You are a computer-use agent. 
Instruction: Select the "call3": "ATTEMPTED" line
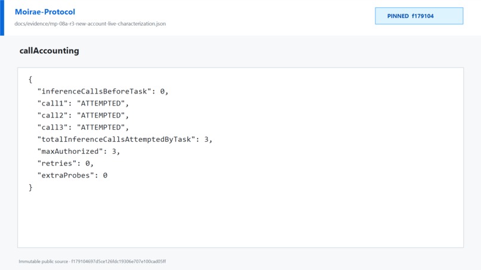[x=83, y=127]
